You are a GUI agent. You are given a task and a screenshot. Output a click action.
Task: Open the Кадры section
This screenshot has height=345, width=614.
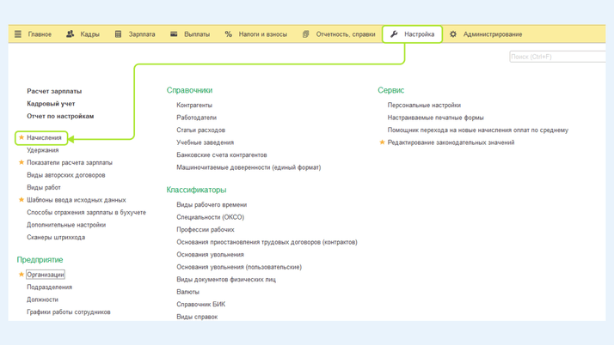[89, 34]
